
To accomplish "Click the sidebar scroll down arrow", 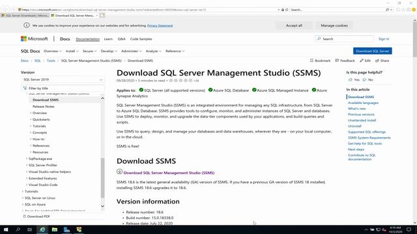I will point(103,206).
